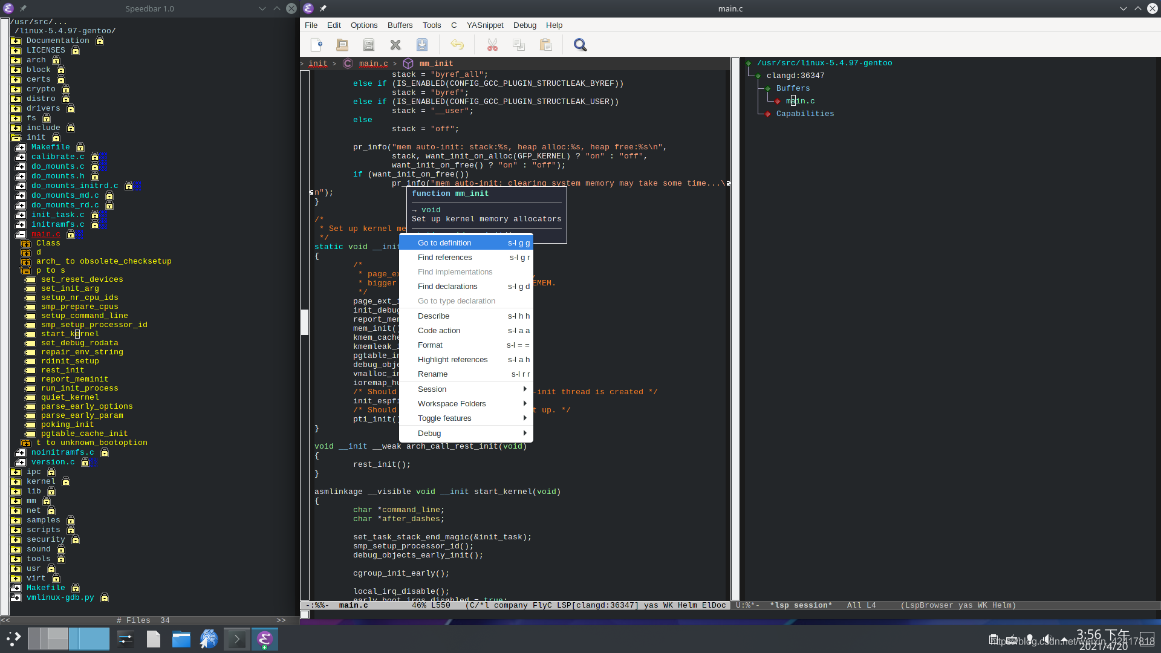Click the Save As download icon
The image size is (1161, 653).
pos(422,45)
